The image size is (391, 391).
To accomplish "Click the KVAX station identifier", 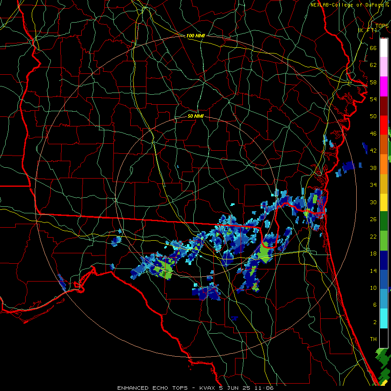I will tap(208, 388).
